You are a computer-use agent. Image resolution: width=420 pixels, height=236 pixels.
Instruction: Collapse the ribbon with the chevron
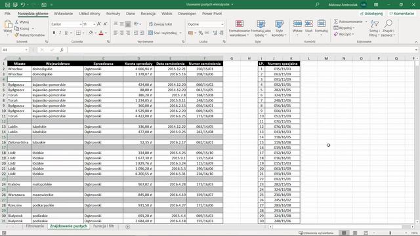click(416, 42)
